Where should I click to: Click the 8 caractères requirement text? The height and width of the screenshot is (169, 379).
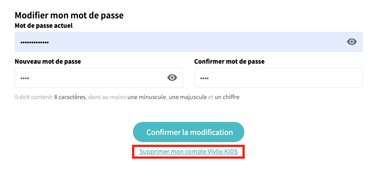pos(70,97)
